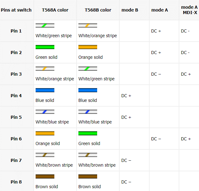Image resolution: width=199 pixels, height=191 pixels.
Task: Select the "Pin 6" row label
Action: [x=16, y=139]
